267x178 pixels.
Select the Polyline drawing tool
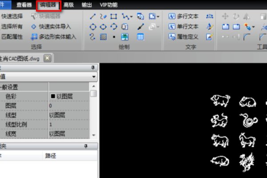coord(125,16)
